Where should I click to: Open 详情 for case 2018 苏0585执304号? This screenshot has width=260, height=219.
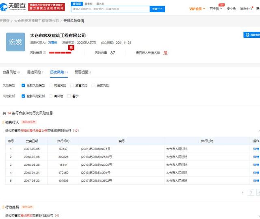tap(256, 173)
